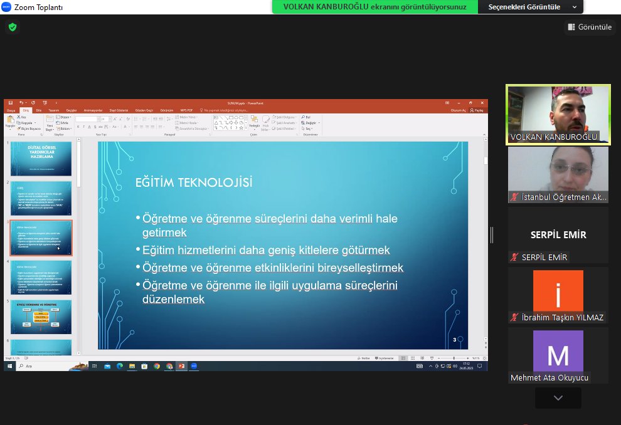Open Şekil Anahattı shape outline
This screenshot has width=621, height=425.
[x=284, y=123]
